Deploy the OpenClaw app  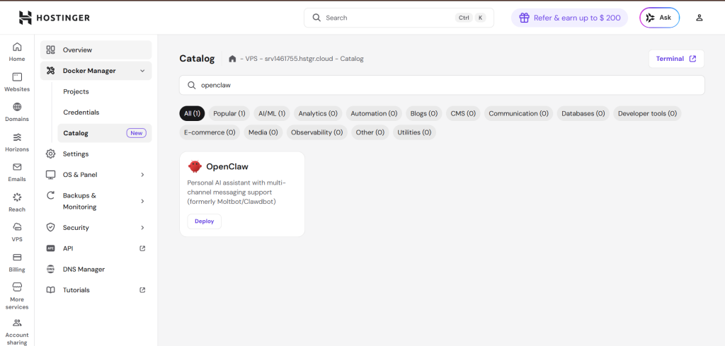tap(205, 221)
